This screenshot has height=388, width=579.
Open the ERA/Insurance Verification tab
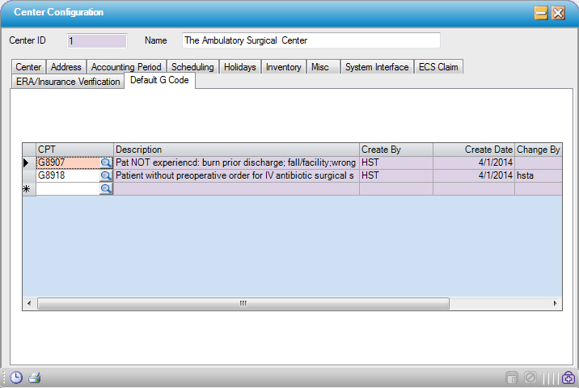tap(68, 82)
